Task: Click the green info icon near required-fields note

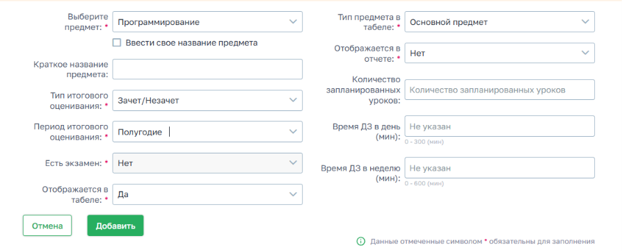Action: tap(360, 242)
